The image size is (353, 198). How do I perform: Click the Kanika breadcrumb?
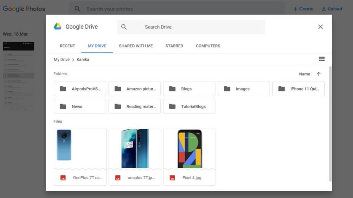click(x=83, y=59)
